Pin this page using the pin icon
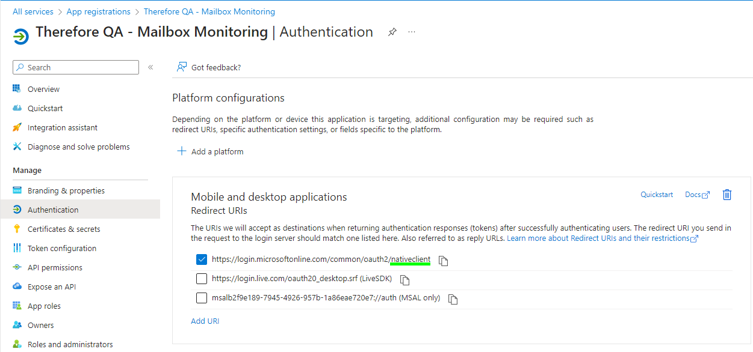The width and height of the screenshot is (753, 352). (x=392, y=32)
